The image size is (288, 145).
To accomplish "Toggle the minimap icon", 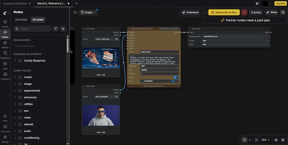I will pos(276,140).
